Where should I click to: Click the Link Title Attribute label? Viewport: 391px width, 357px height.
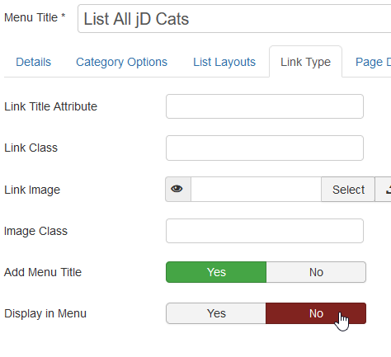[51, 106]
